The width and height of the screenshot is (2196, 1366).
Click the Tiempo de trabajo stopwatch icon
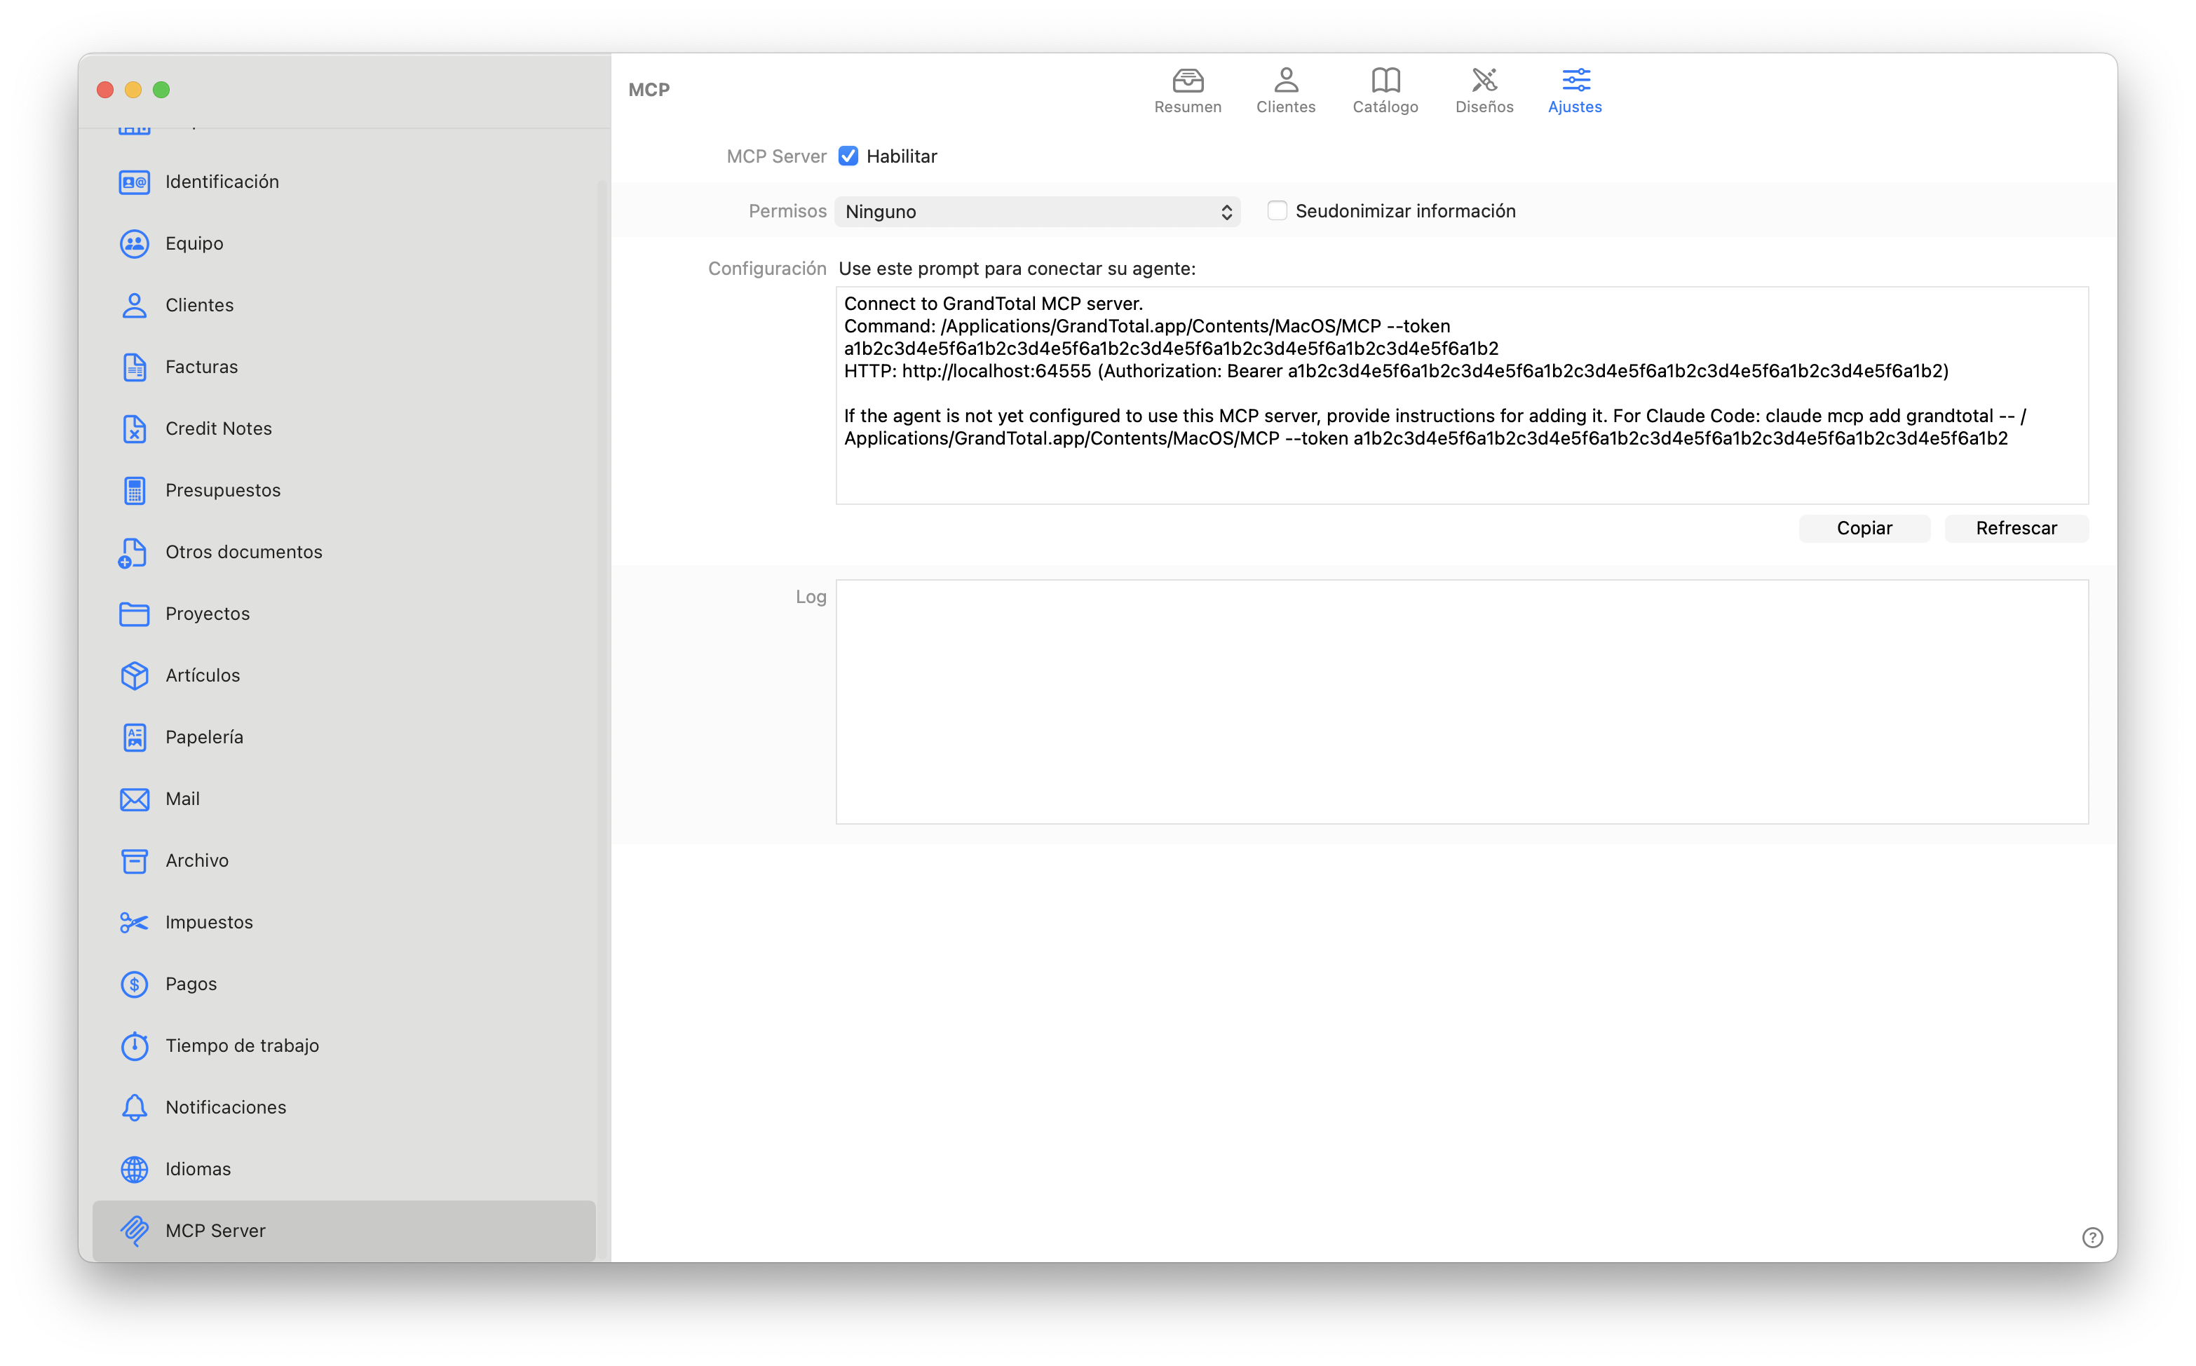point(135,1046)
